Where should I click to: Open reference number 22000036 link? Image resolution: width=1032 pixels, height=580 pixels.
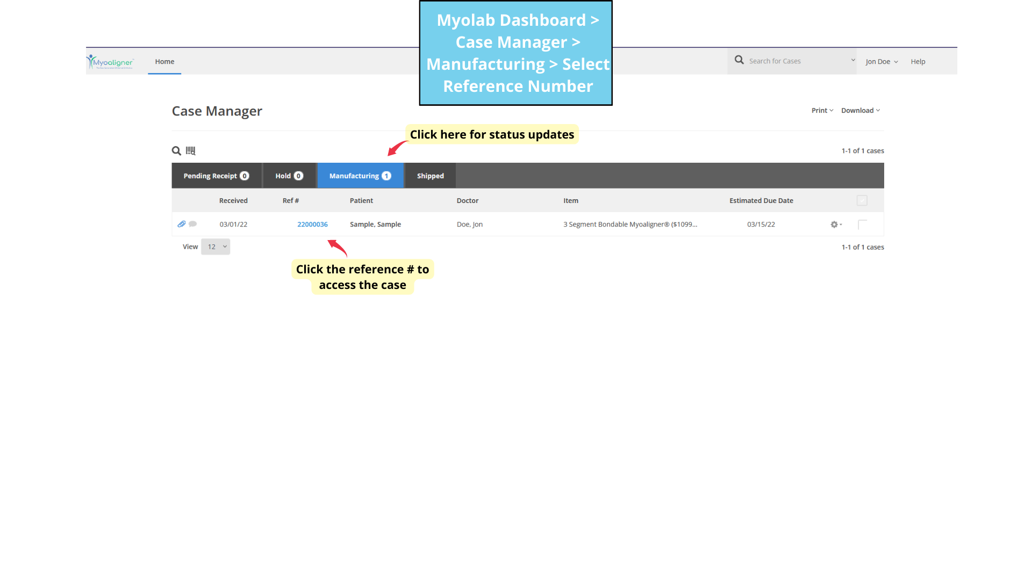312,224
